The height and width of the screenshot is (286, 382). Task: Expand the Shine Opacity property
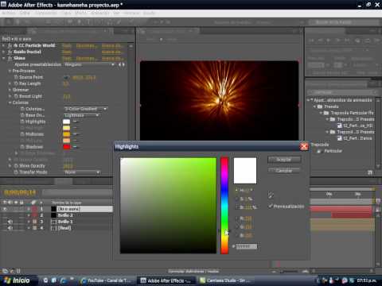10,166
